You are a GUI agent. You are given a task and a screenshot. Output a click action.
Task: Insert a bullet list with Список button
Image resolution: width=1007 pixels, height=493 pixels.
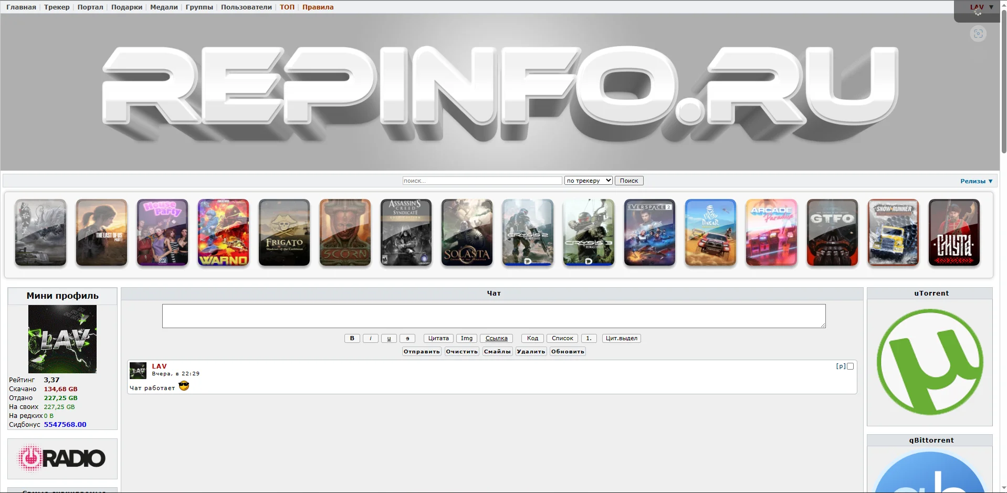562,338
